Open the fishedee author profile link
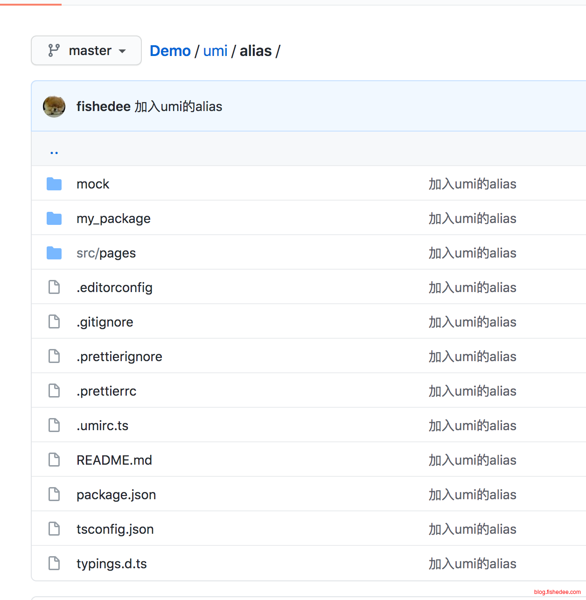Screen dimensions: 586x600 click(x=103, y=106)
